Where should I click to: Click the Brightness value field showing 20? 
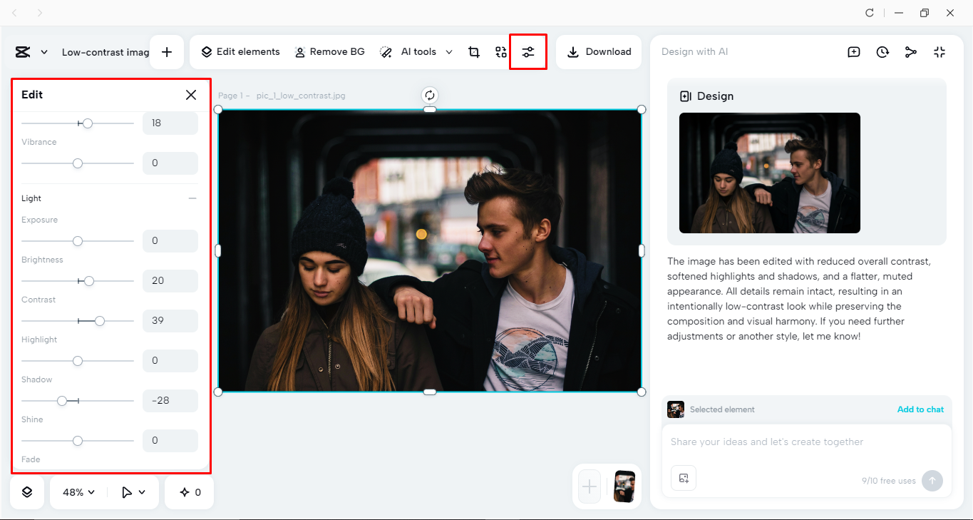[170, 281]
